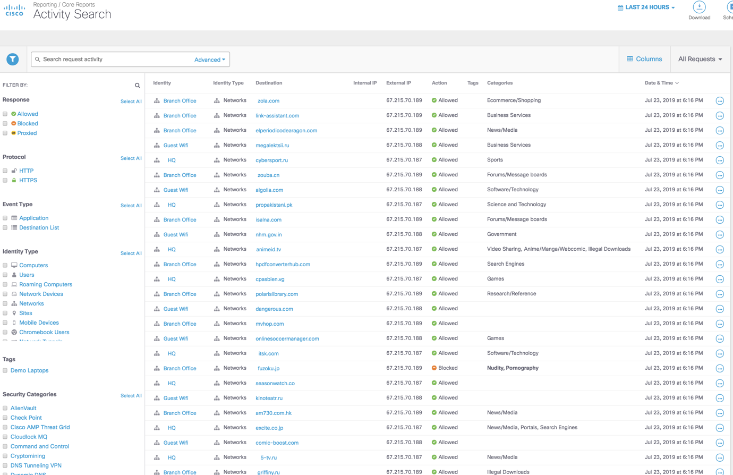Open the Last 24 Hours time range dropdown
Viewport: 733px width, 475px height.
[x=646, y=7]
